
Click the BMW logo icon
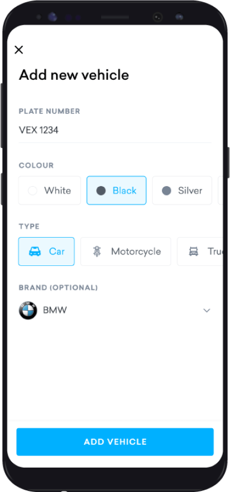(x=28, y=311)
